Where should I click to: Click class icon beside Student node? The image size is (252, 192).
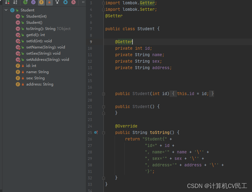(x=12, y=10)
